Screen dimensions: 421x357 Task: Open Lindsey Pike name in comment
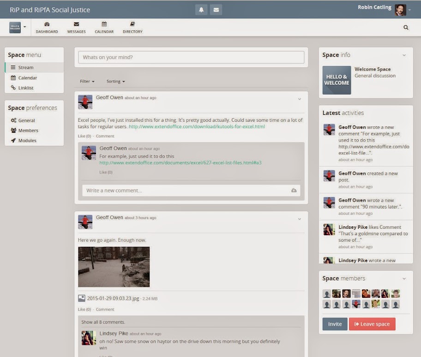point(114,333)
